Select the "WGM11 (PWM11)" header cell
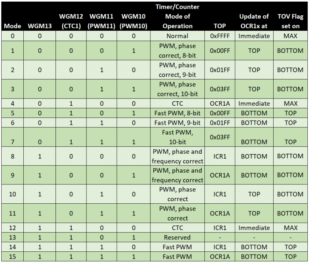The width and height of the screenshot is (309, 263). click(102, 21)
